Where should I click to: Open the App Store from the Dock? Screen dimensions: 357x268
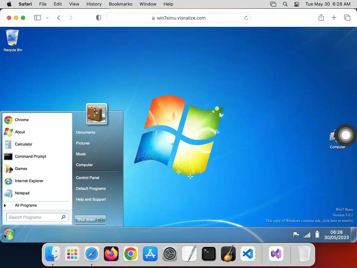(150, 254)
